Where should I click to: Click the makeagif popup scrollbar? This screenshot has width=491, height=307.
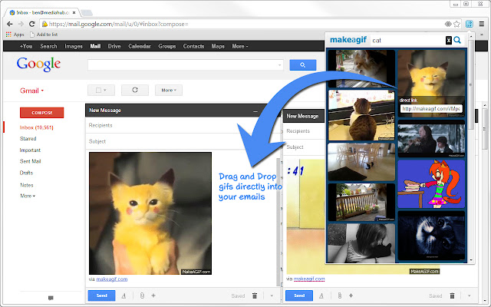[x=470, y=84]
